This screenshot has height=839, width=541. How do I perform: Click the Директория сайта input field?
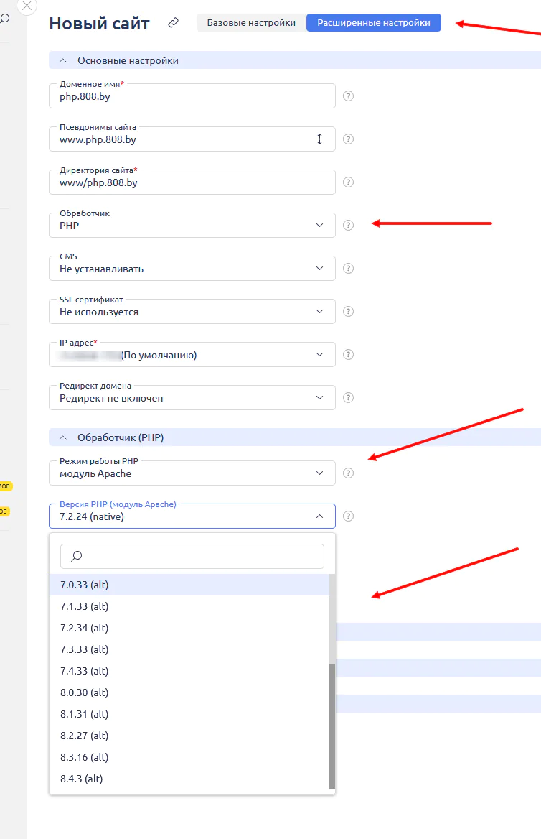[192, 182]
